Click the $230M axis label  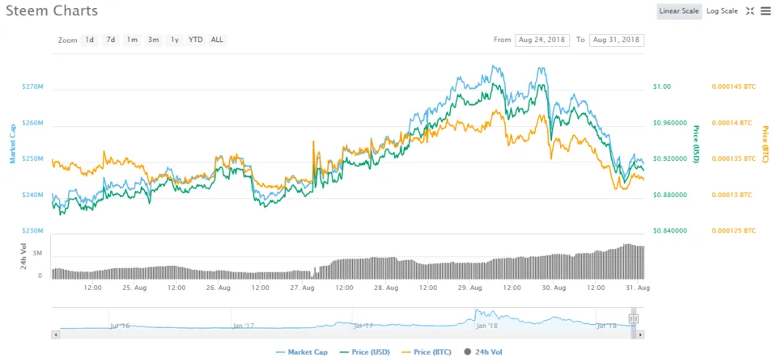32,231
